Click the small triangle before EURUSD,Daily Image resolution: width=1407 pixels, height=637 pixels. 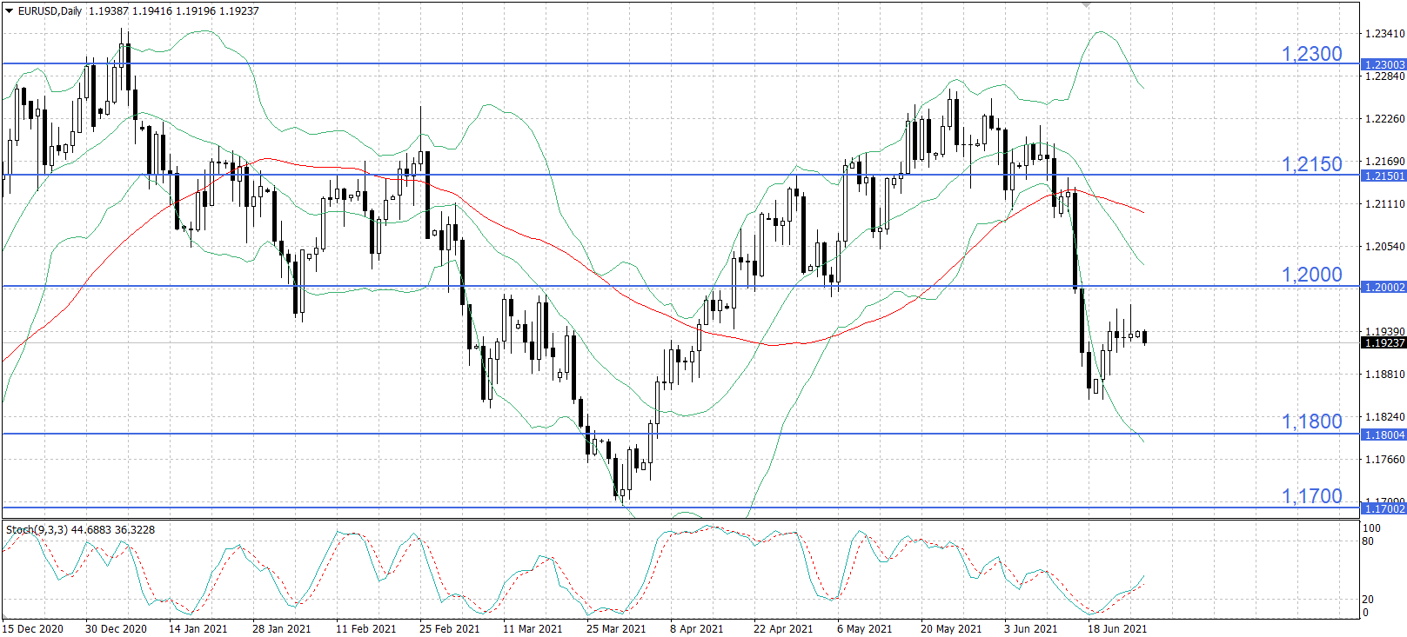tap(10, 11)
